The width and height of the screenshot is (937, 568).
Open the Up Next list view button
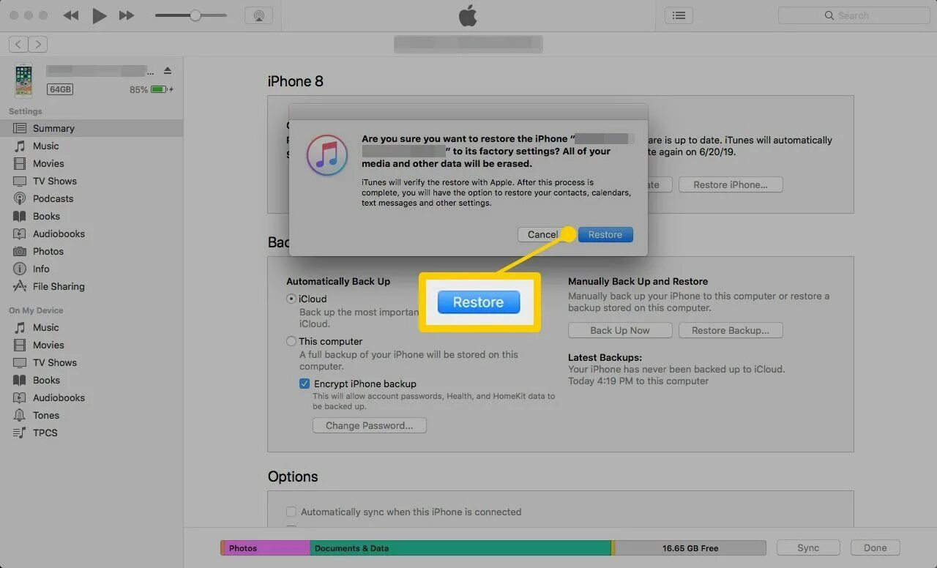point(679,15)
